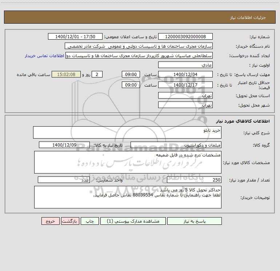This screenshot has height=271, width=280.
Task: Click the 'چاپ' print button
Action: (x=90, y=221)
